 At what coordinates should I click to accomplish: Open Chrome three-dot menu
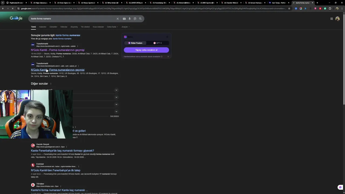coord(342,8)
